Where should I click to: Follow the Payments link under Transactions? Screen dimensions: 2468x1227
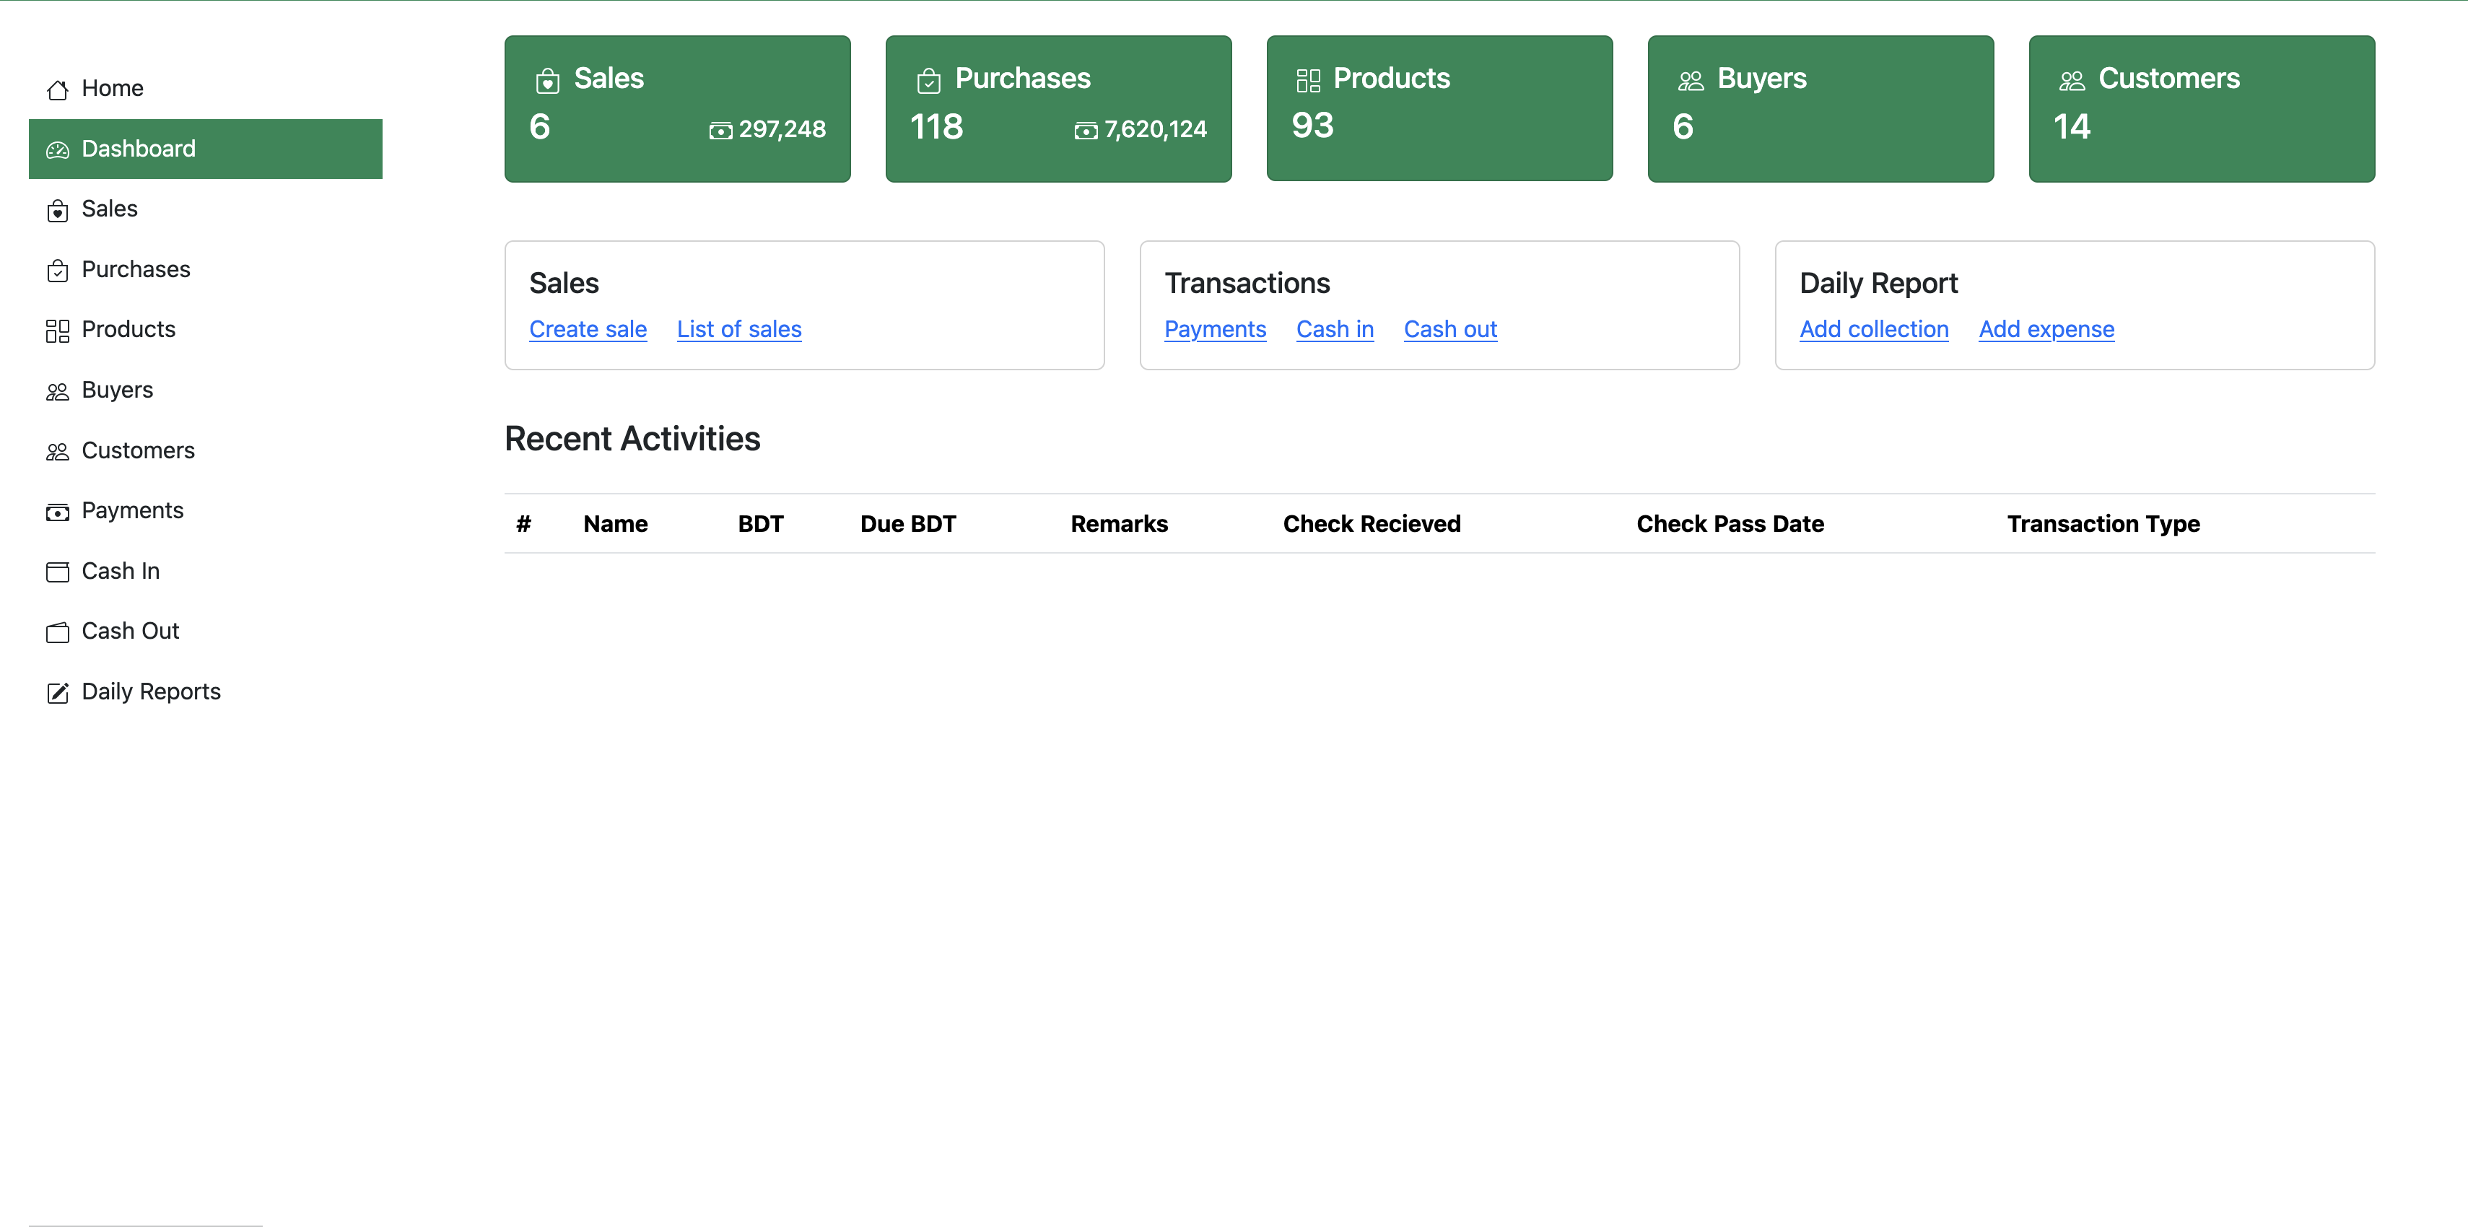[1215, 330]
